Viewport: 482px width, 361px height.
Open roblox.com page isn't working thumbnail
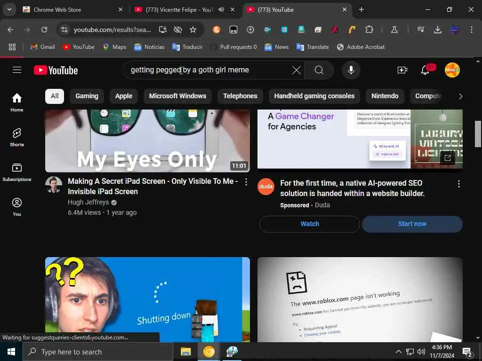point(360,299)
